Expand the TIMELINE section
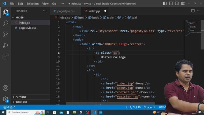Screen dimensions: 204x115 [31, 102]
